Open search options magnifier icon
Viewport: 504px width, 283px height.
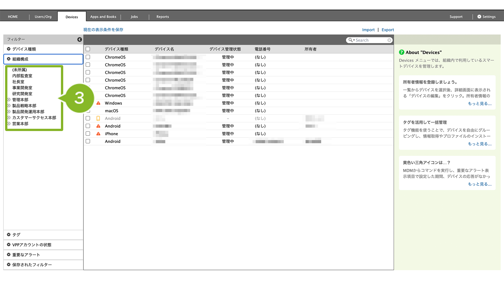[351, 40]
